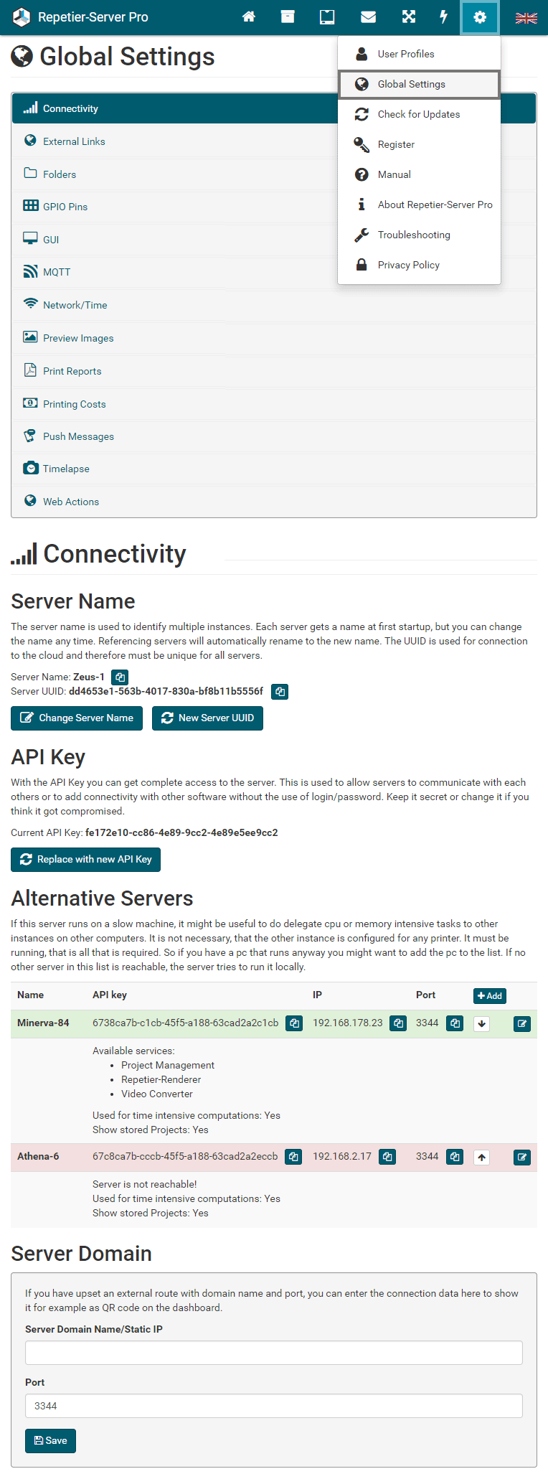Add a new alternative server
Image resolution: width=548 pixels, height=1474 pixels.
tap(490, 995)
